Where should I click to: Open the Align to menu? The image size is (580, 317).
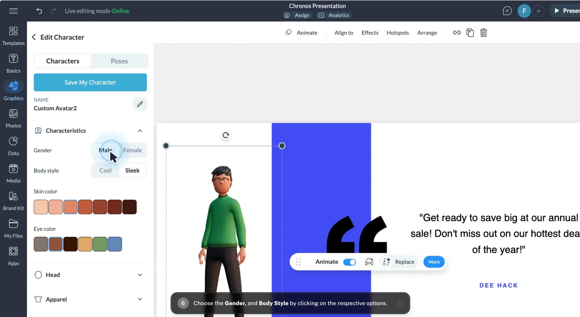coord(344,33)
